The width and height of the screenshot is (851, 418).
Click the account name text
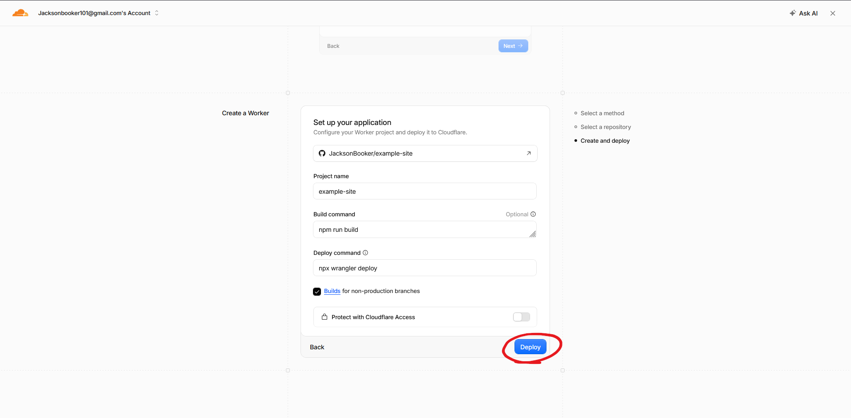(94, 13)
